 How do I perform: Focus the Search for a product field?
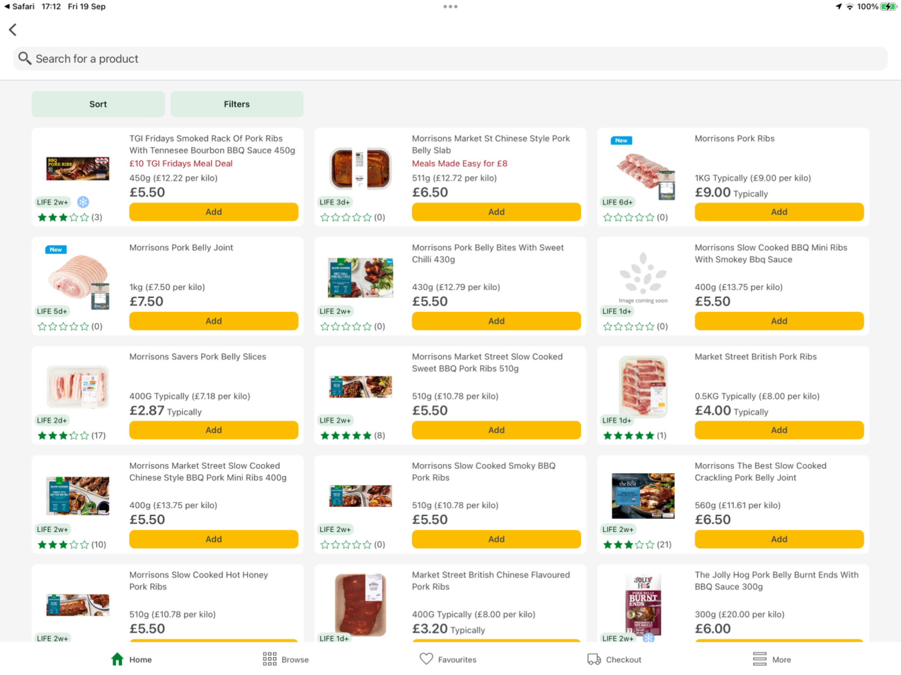pyautogui.click(x=450, y=58)
